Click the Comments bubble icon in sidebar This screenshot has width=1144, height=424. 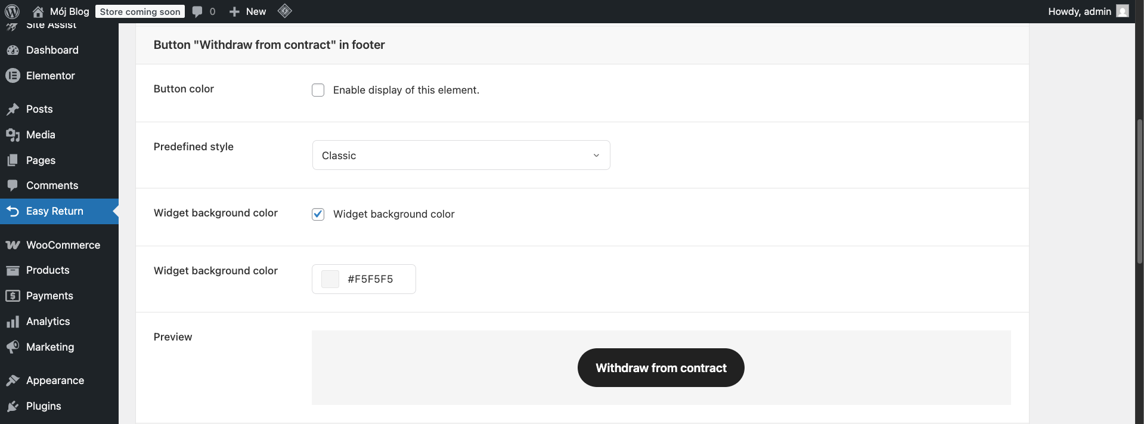13,185
